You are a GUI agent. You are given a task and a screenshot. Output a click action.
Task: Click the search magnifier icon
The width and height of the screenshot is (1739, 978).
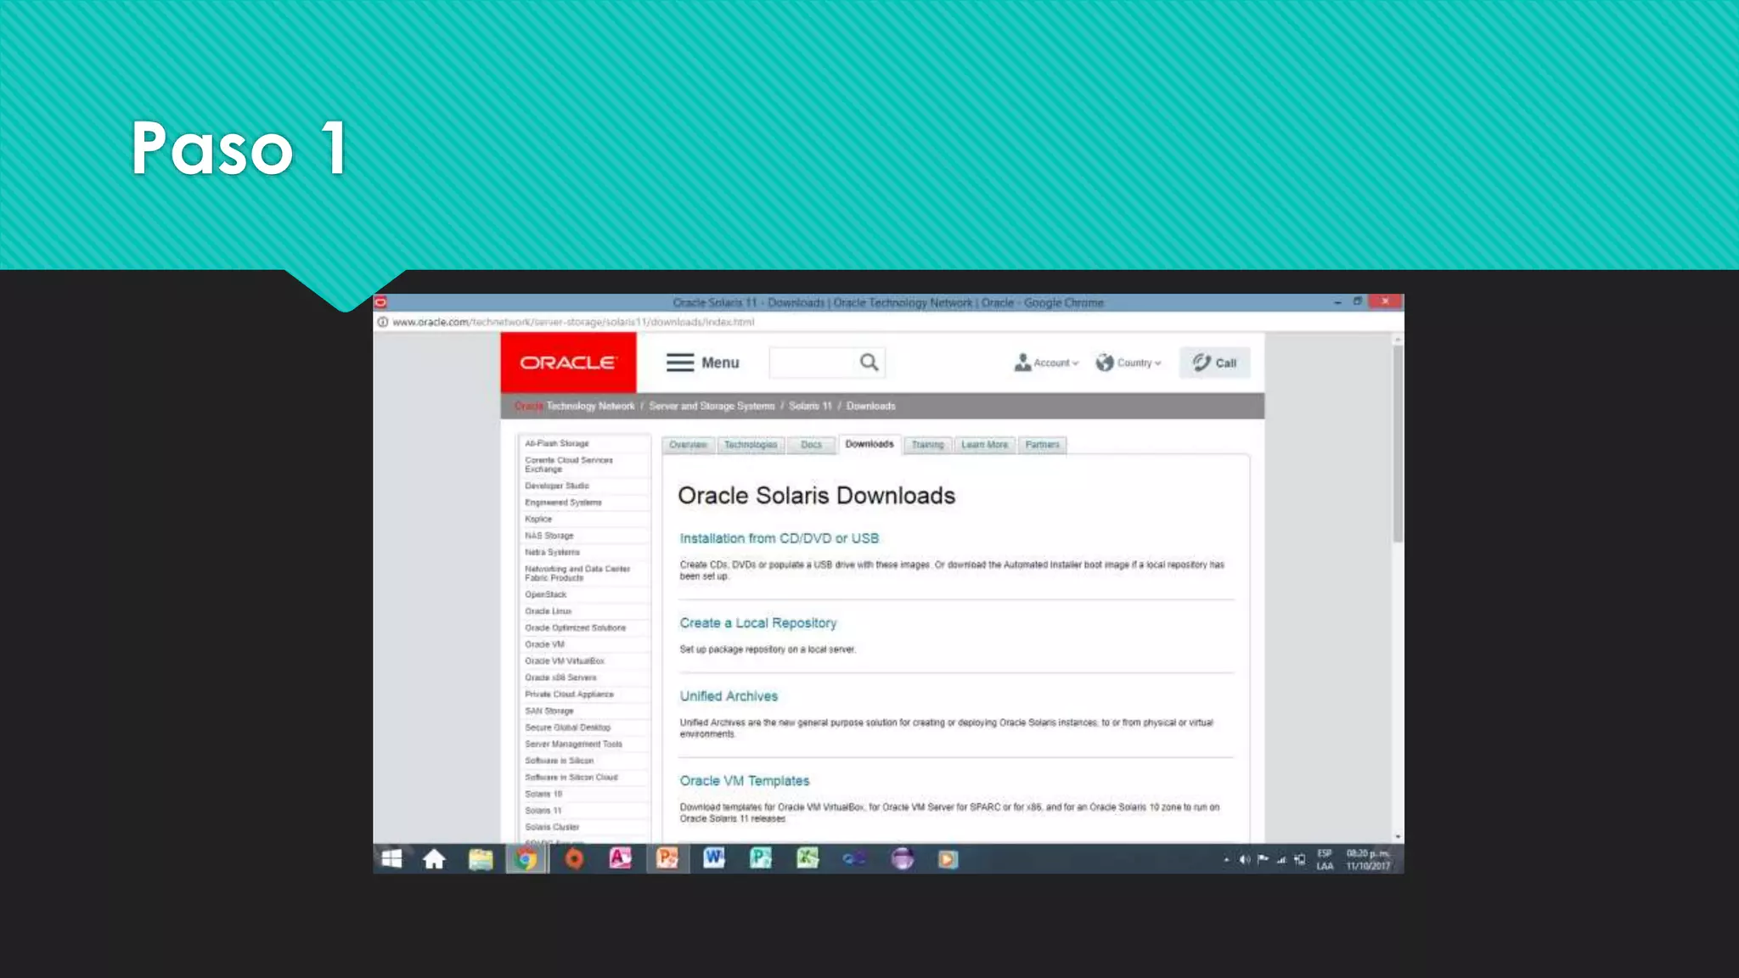click(x=869, y=363)
